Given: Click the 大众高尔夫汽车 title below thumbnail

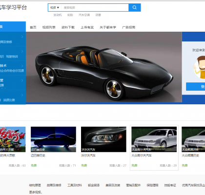Looking at the screenshot, I should click(x=142, y=156).
